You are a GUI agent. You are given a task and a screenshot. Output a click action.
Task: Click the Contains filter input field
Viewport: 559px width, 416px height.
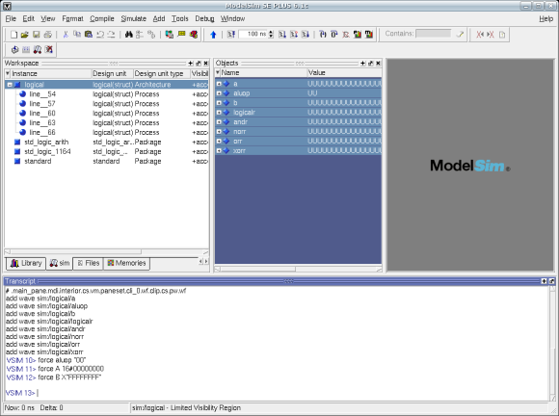tap(434, 34)
